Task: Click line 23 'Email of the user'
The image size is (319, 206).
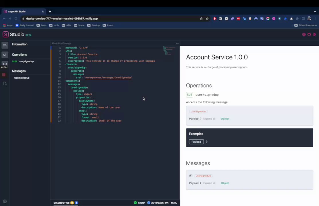Action: click(x=110, y=121)
